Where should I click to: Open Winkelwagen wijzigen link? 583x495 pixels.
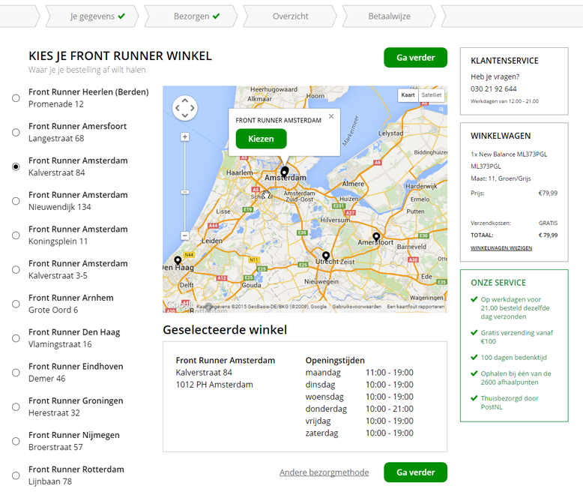501,247
